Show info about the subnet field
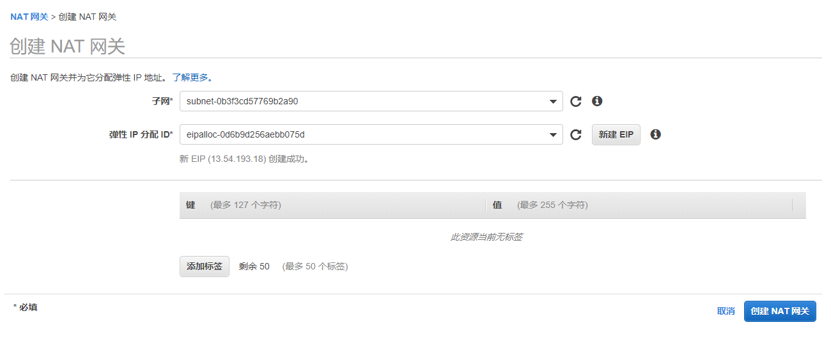 [x=597, y=101]
